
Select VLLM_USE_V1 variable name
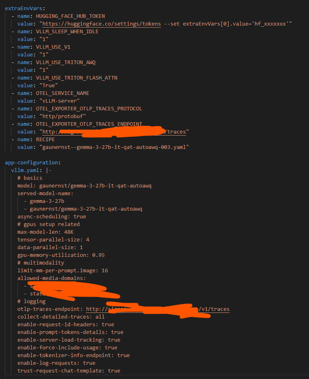click(53, 47)
